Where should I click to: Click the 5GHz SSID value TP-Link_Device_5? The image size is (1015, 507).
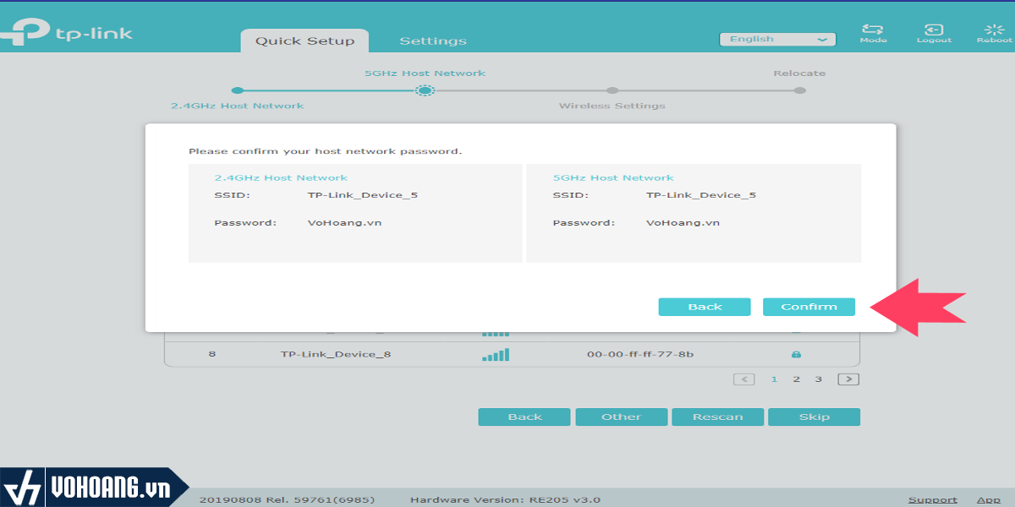pyautogui.click(x=701, y=195)
